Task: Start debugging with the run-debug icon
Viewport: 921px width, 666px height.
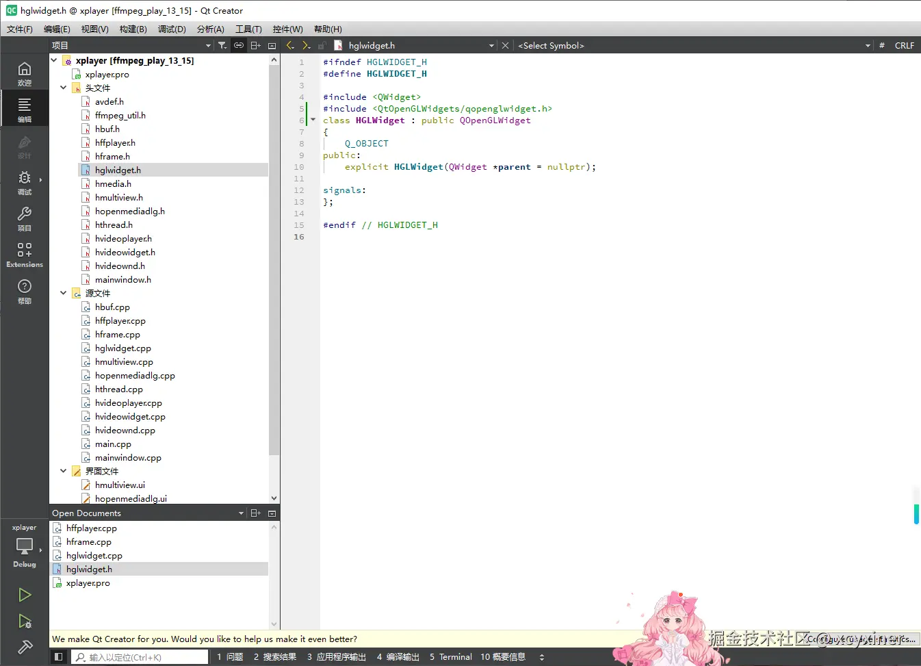Action: 25,621
